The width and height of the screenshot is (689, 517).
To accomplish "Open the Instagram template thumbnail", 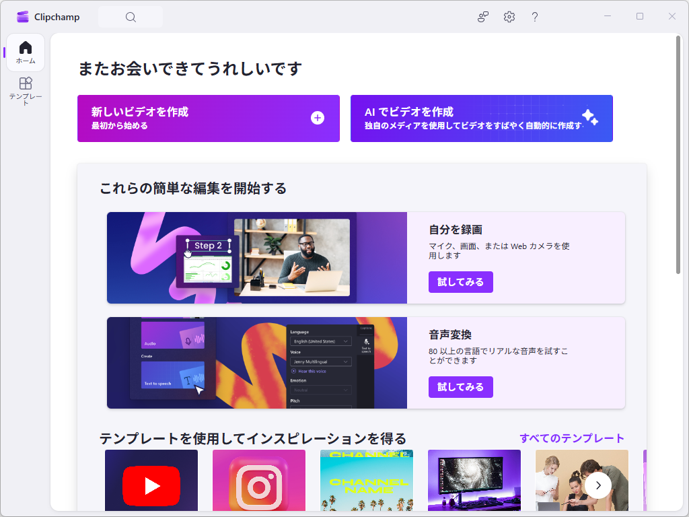I will pos(259,480).
